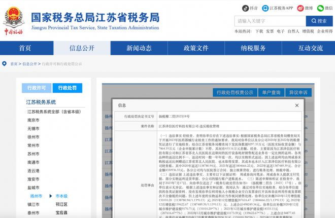
Task: Click document number 扬税稽二罚[2023]18号
Action: click(174, 117)
